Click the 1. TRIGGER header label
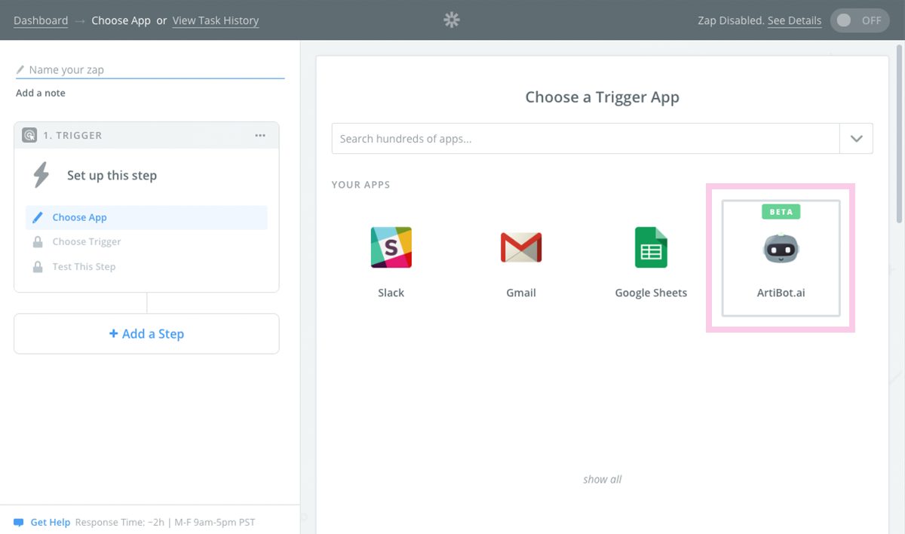This screenshot has width=905, height=534. tap(72, 136)
